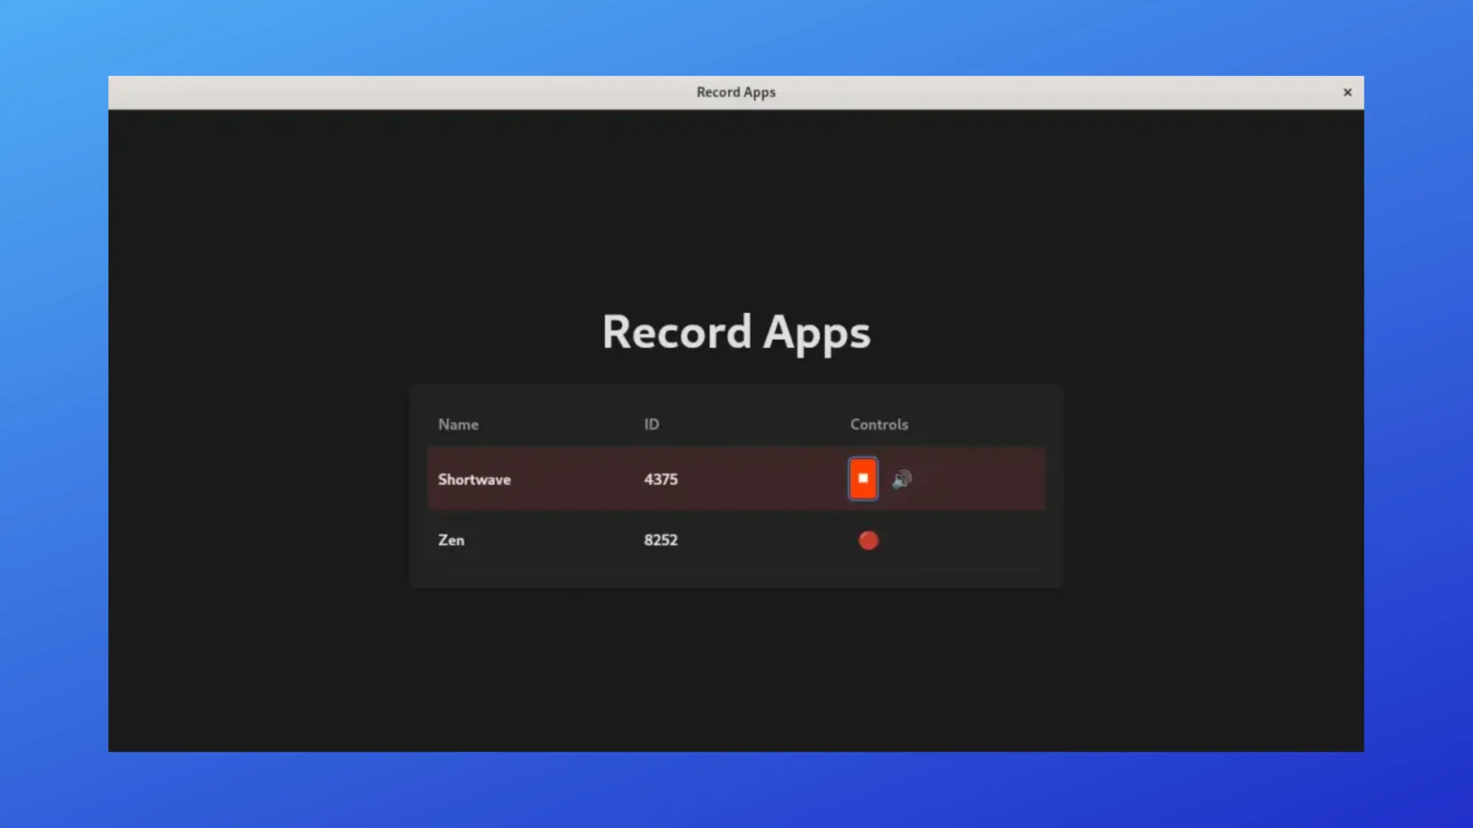The height and width of the screenshot is (828, 1473).
Task: Click the ID column header
Action: [651, 424]
